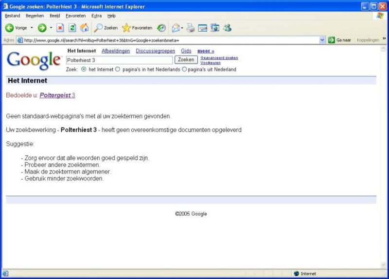The width and height of the screenshot is (389, 279).
Task: Click the Stop loading red X icon
Action: [x=60, y=28]
